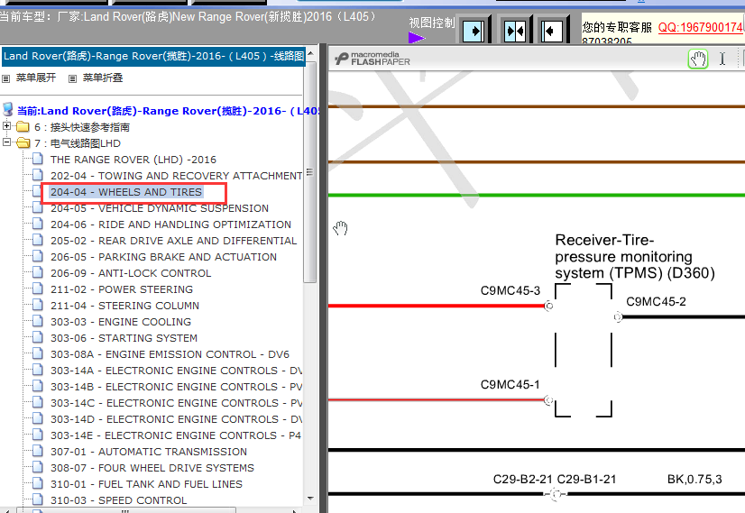745x513 pixels.
Task: Open 211-04 - STEERING COLUMN
Action: coord(125,306)
